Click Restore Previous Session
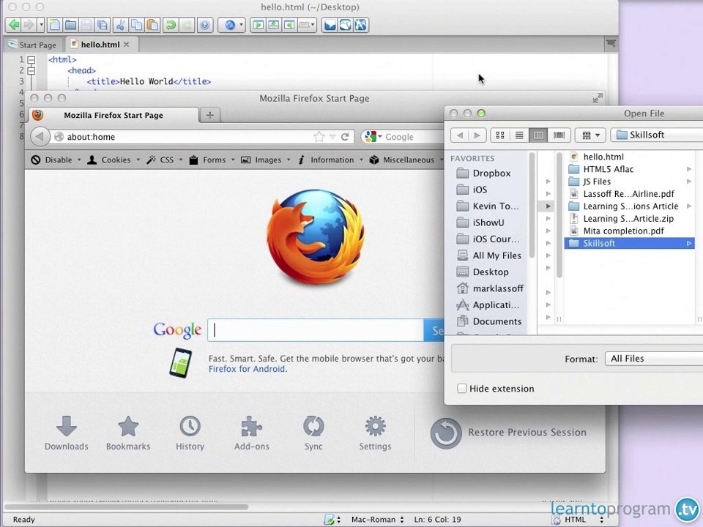The height and width of the screenshot is (527, 703). coord(508,433)
